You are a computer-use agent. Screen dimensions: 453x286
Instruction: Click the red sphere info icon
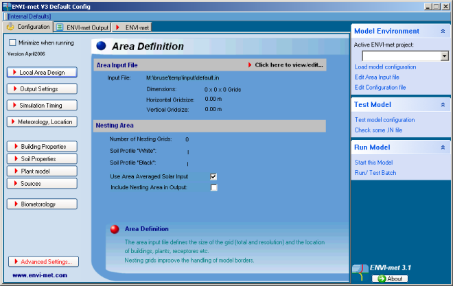coord(115,229)
